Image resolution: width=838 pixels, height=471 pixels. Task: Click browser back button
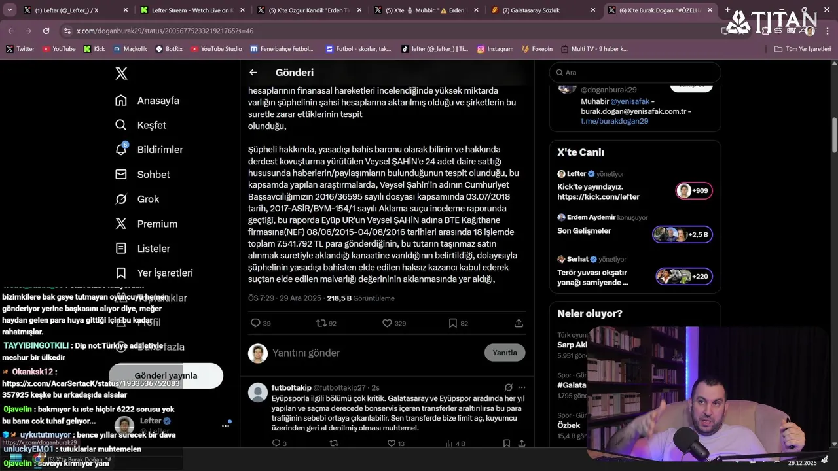pyautogui.click(x=11, y=31)
